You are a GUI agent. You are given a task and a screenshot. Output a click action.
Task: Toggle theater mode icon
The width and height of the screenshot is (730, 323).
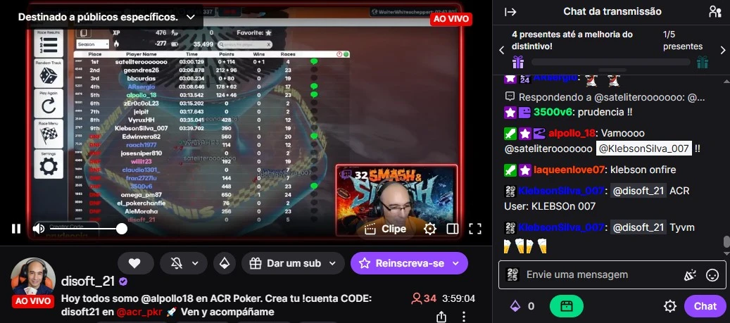coord(452,229)
